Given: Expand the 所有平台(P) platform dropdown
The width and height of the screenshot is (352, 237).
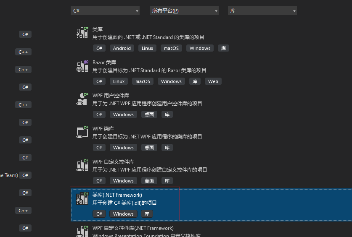Looking at the screenshot, I should coord(184,11).
